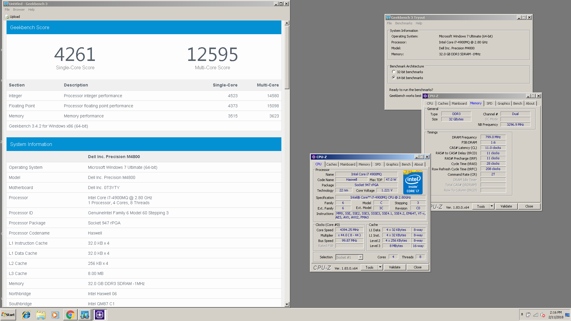Open the network signal tray icon

(536, 315)
